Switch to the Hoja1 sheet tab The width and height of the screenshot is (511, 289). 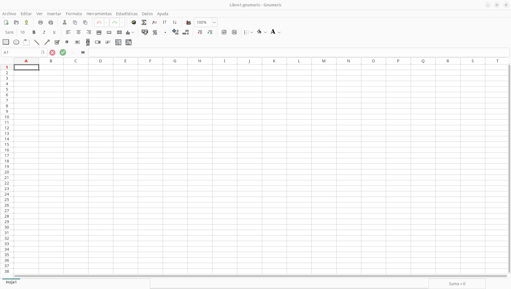11,282
